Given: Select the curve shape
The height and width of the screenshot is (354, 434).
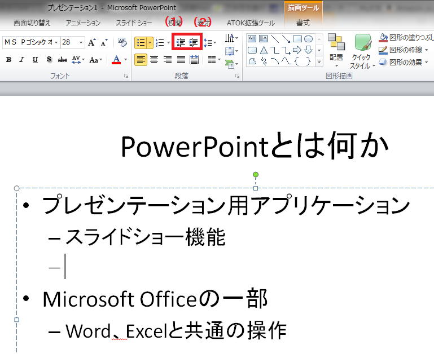Looking at the screenshot, I should point(286,61).
